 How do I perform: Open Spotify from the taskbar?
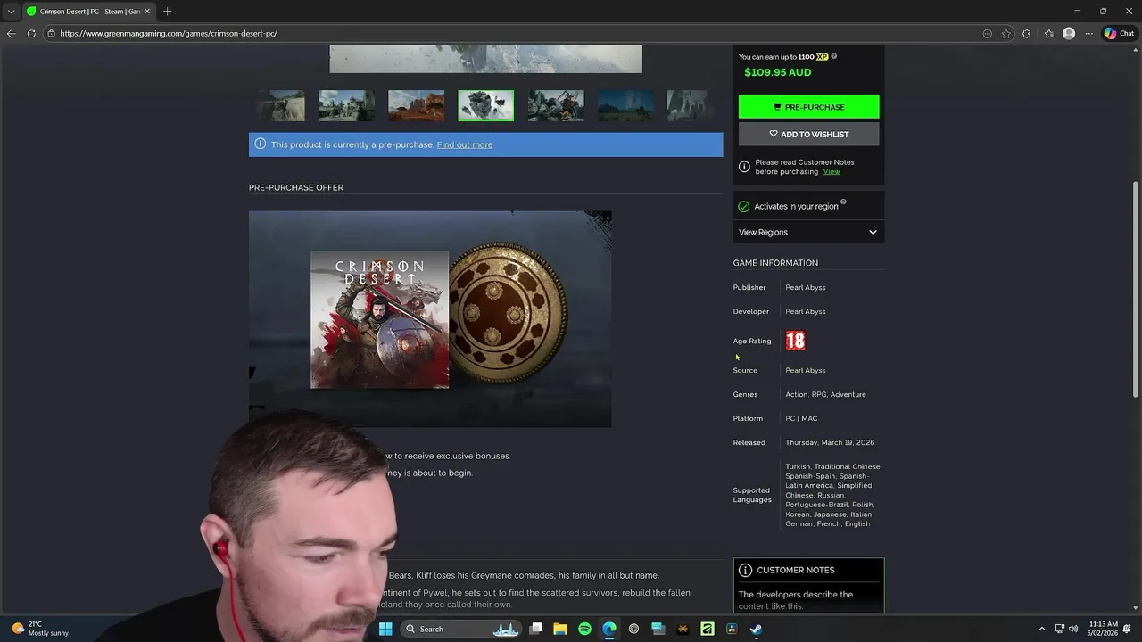(584, 629)
